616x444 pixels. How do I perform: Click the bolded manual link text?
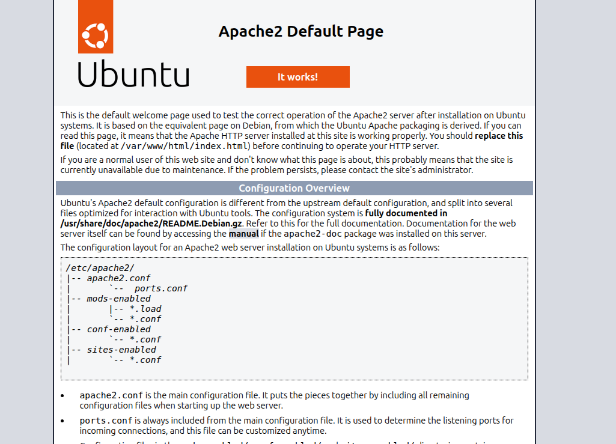pos(244,233)
